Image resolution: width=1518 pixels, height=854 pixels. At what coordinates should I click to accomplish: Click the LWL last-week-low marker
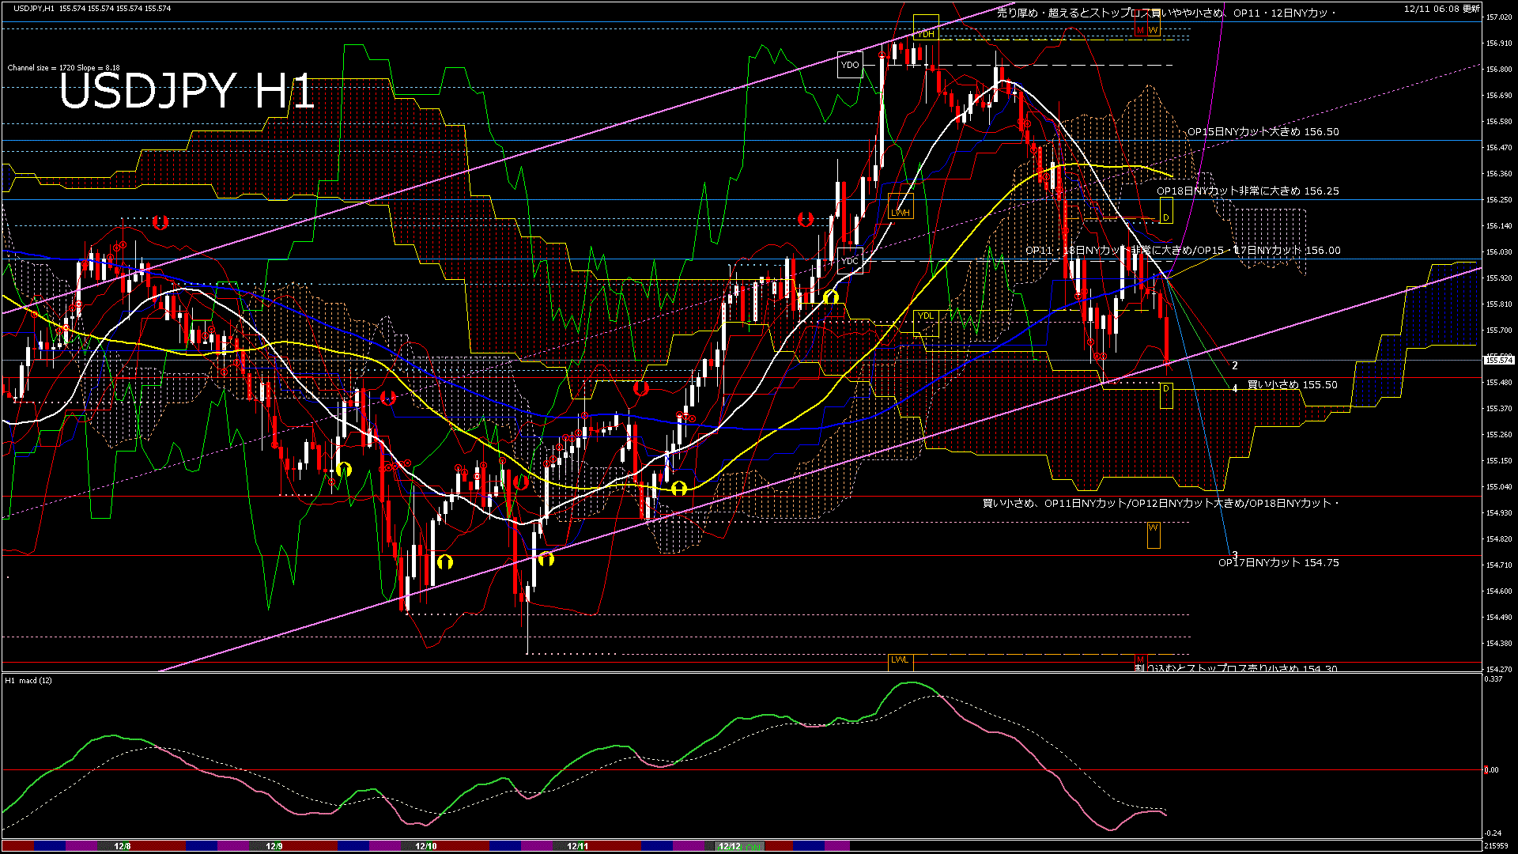899,660
